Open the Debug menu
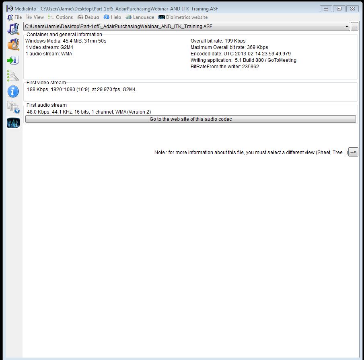Viewport: 364px width, 360px height. [x=88, y=17]
